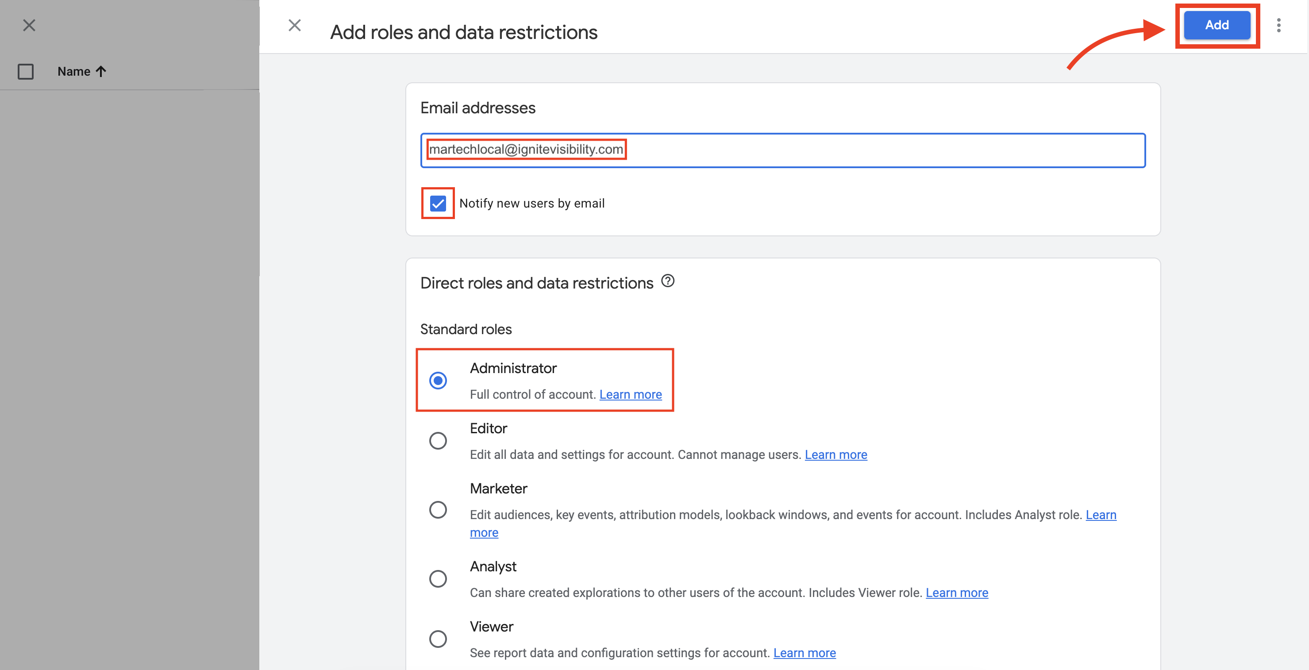Open Learn more link for Editor
This screenshot has height=670, width=1309.
(835, 454)
